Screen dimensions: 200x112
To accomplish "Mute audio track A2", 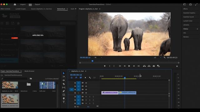I will [x=86, y=100].
